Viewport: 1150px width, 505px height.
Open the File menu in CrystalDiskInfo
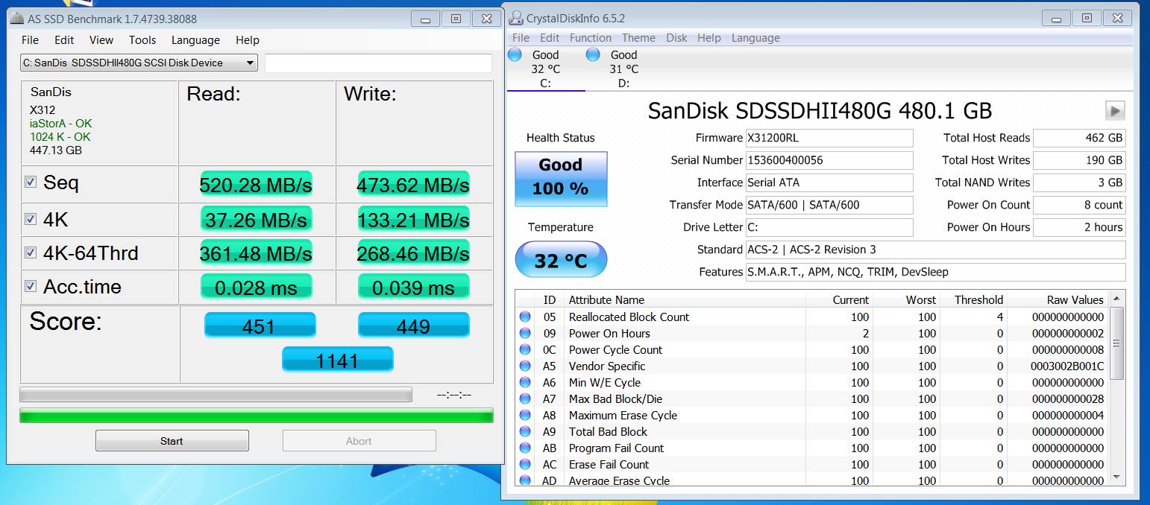click(521, 38)
